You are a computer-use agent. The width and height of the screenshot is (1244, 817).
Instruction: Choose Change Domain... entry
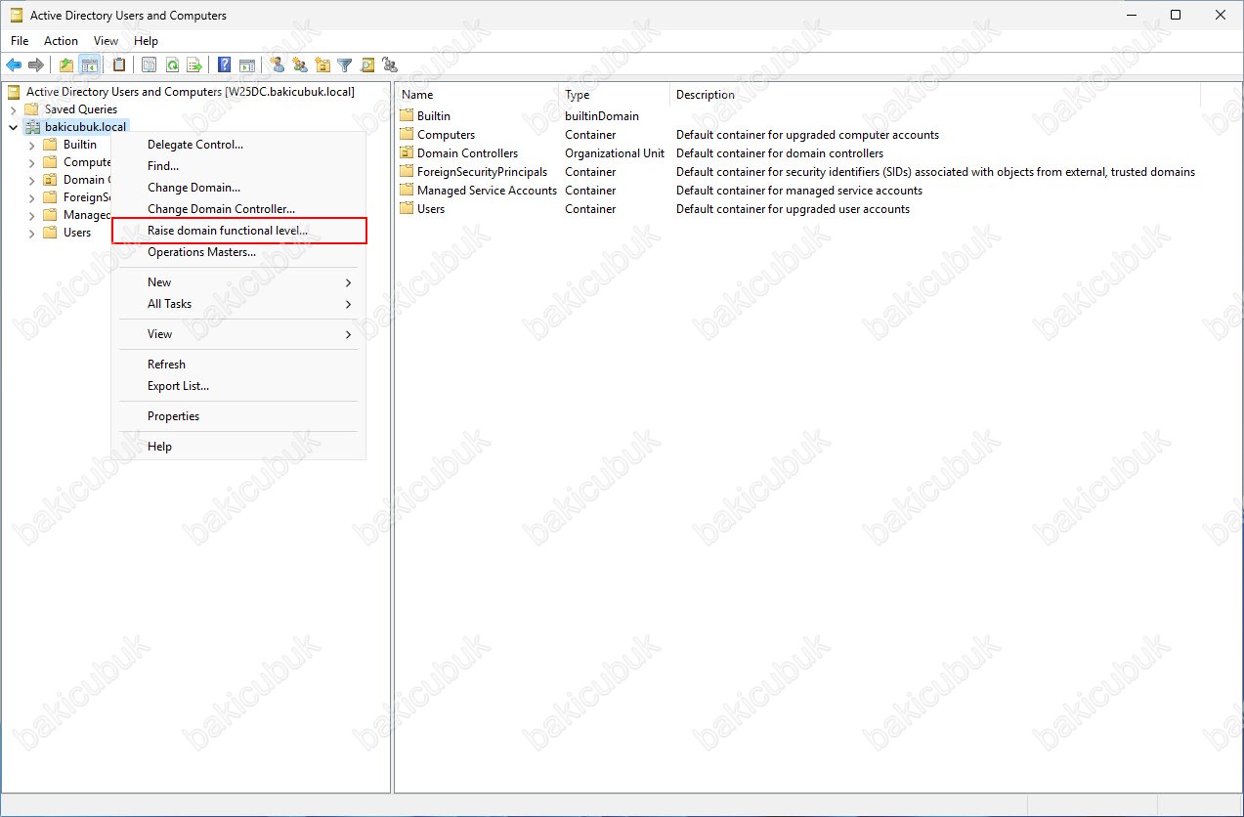coord(238,188)
